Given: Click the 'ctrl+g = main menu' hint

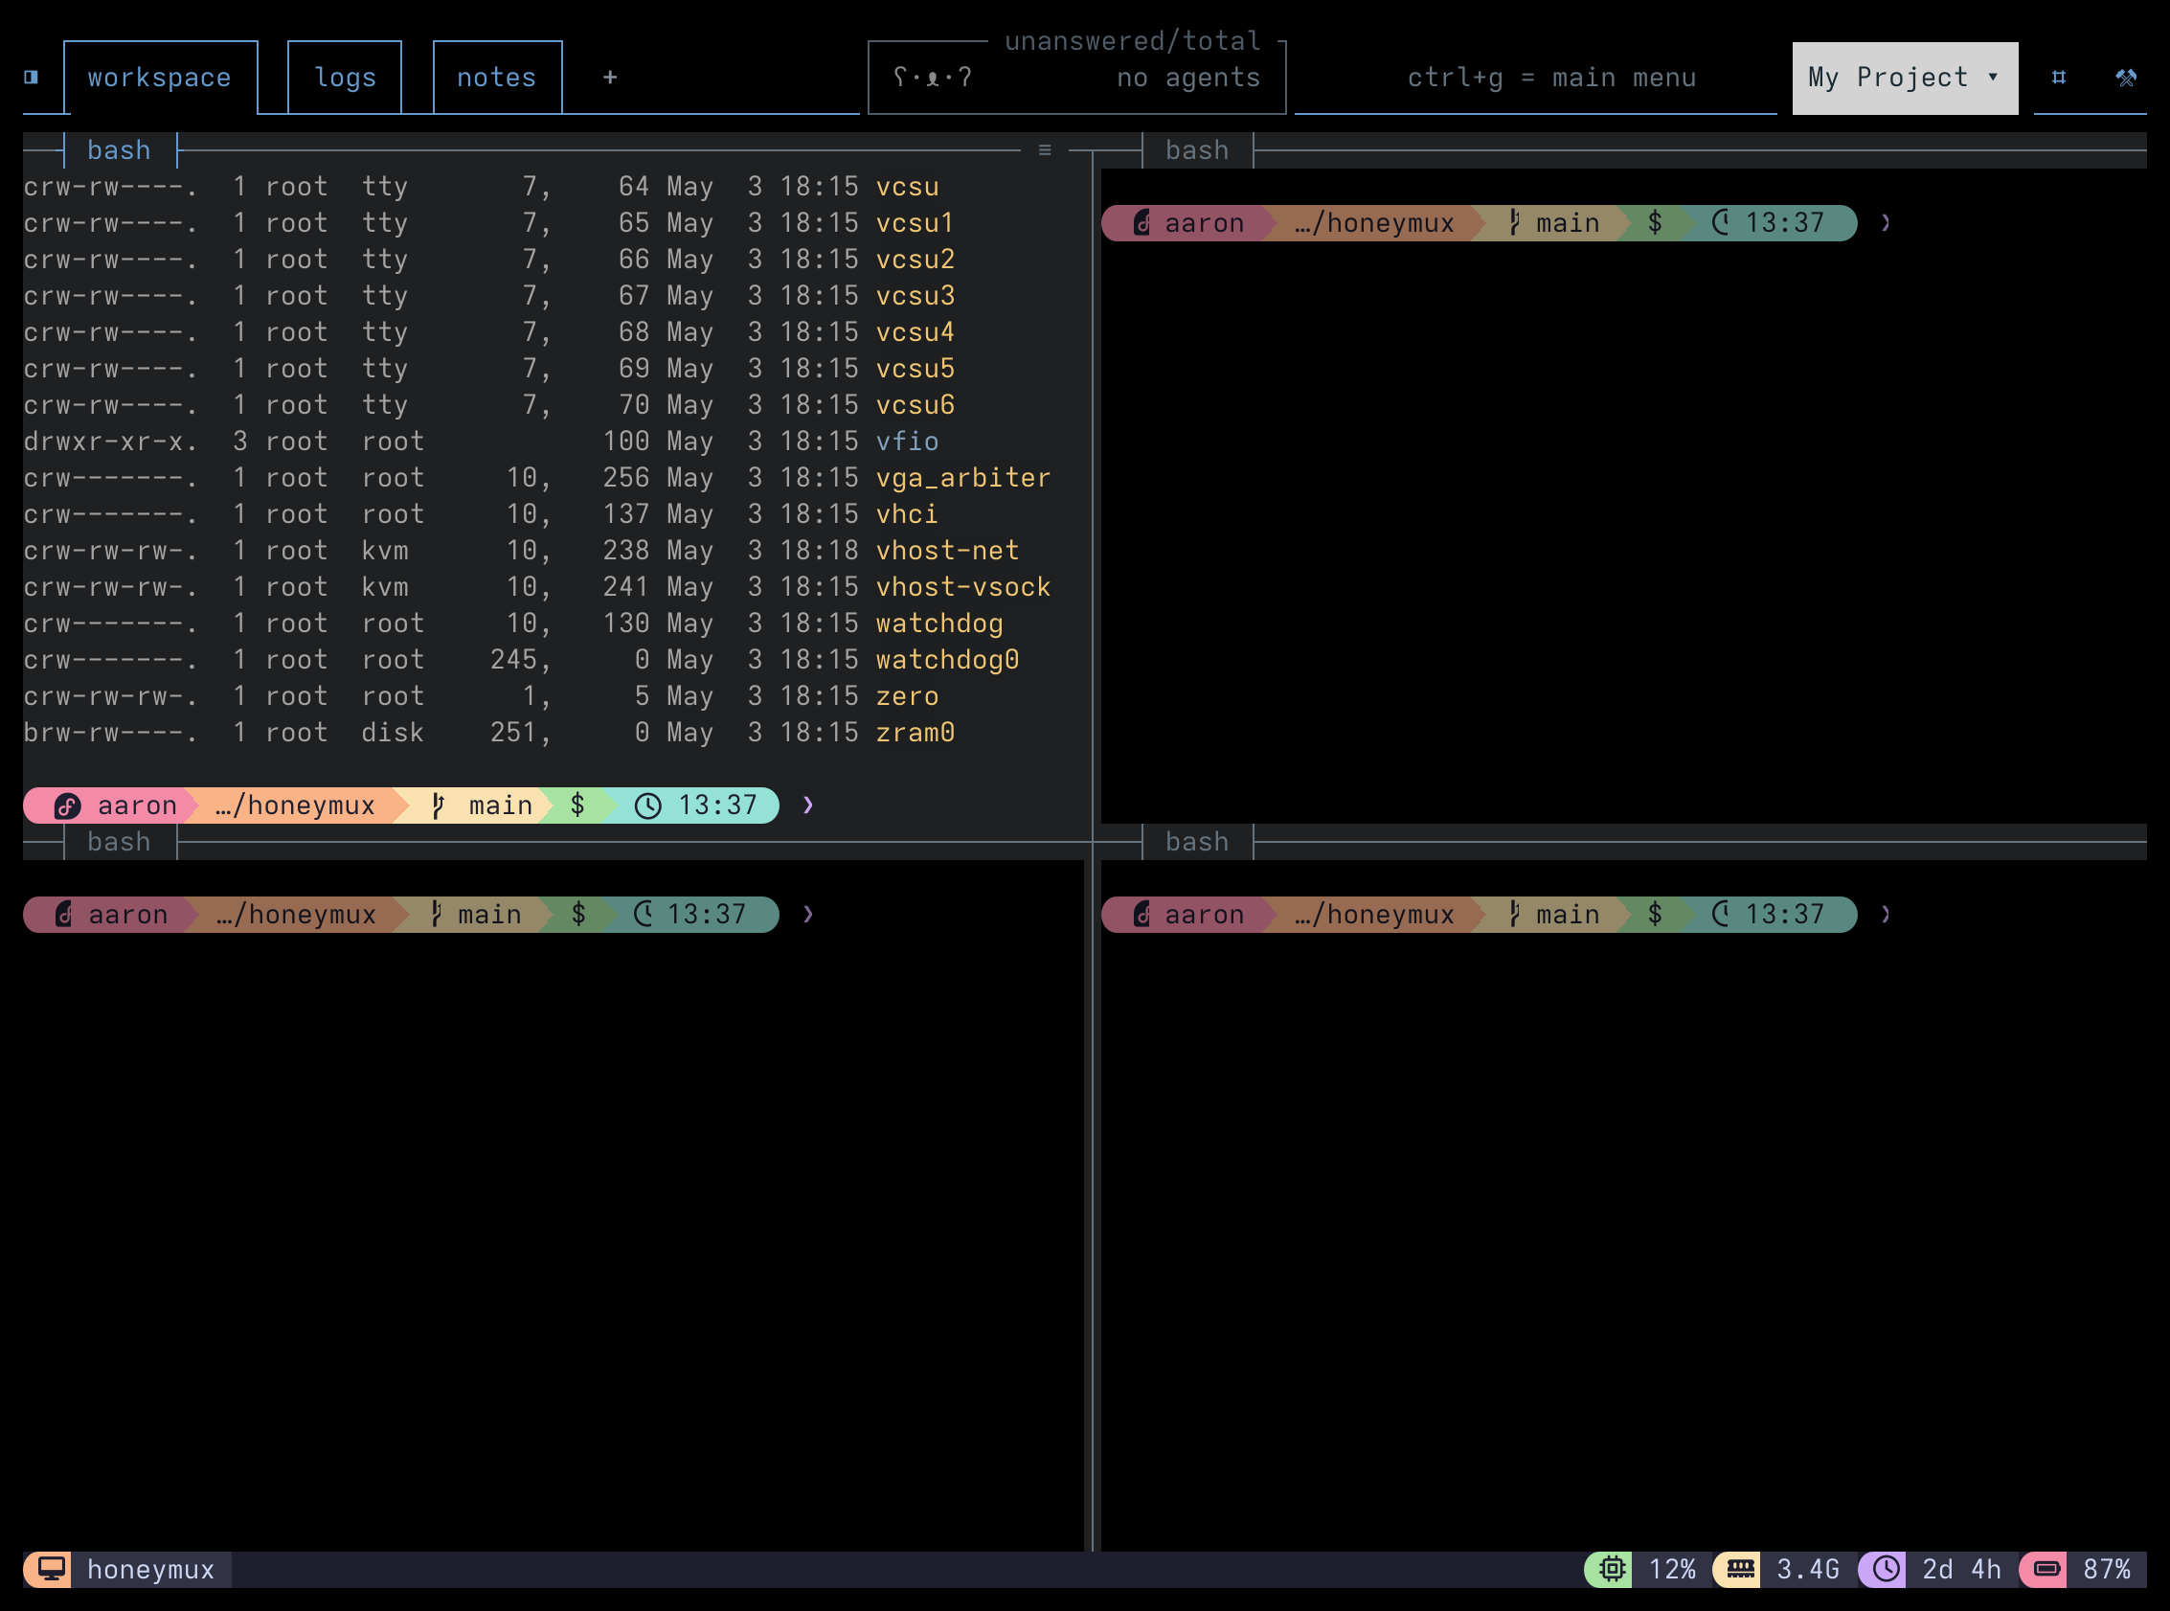Looking at the screenshot, I should 1552,77.
